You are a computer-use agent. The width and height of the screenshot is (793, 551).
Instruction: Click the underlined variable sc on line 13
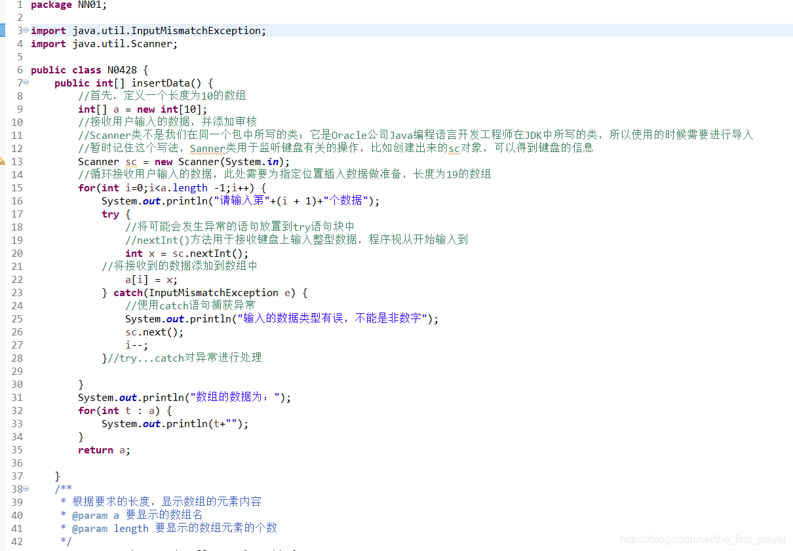pyautogui.click(x=131, y=162)
